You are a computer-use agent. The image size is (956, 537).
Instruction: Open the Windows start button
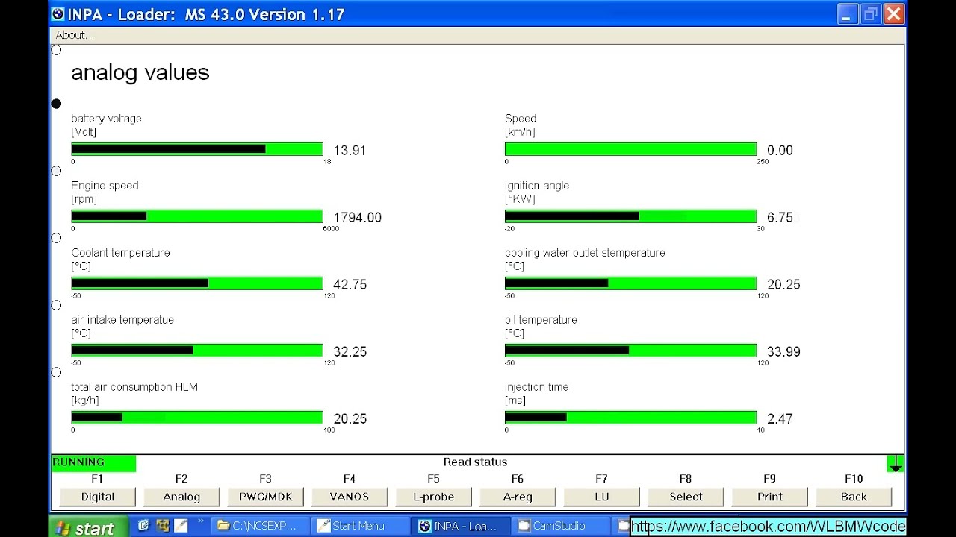tap(87, 527)
